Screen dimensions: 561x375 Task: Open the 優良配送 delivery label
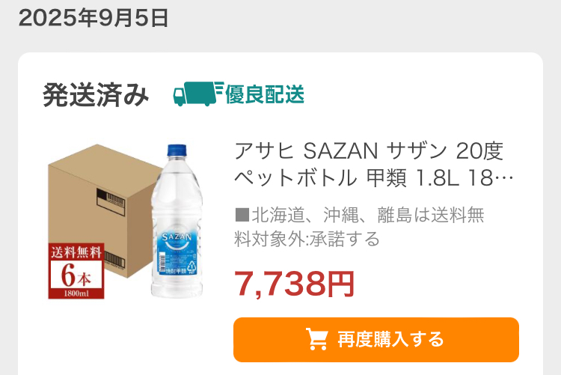[x=265, y=94]
